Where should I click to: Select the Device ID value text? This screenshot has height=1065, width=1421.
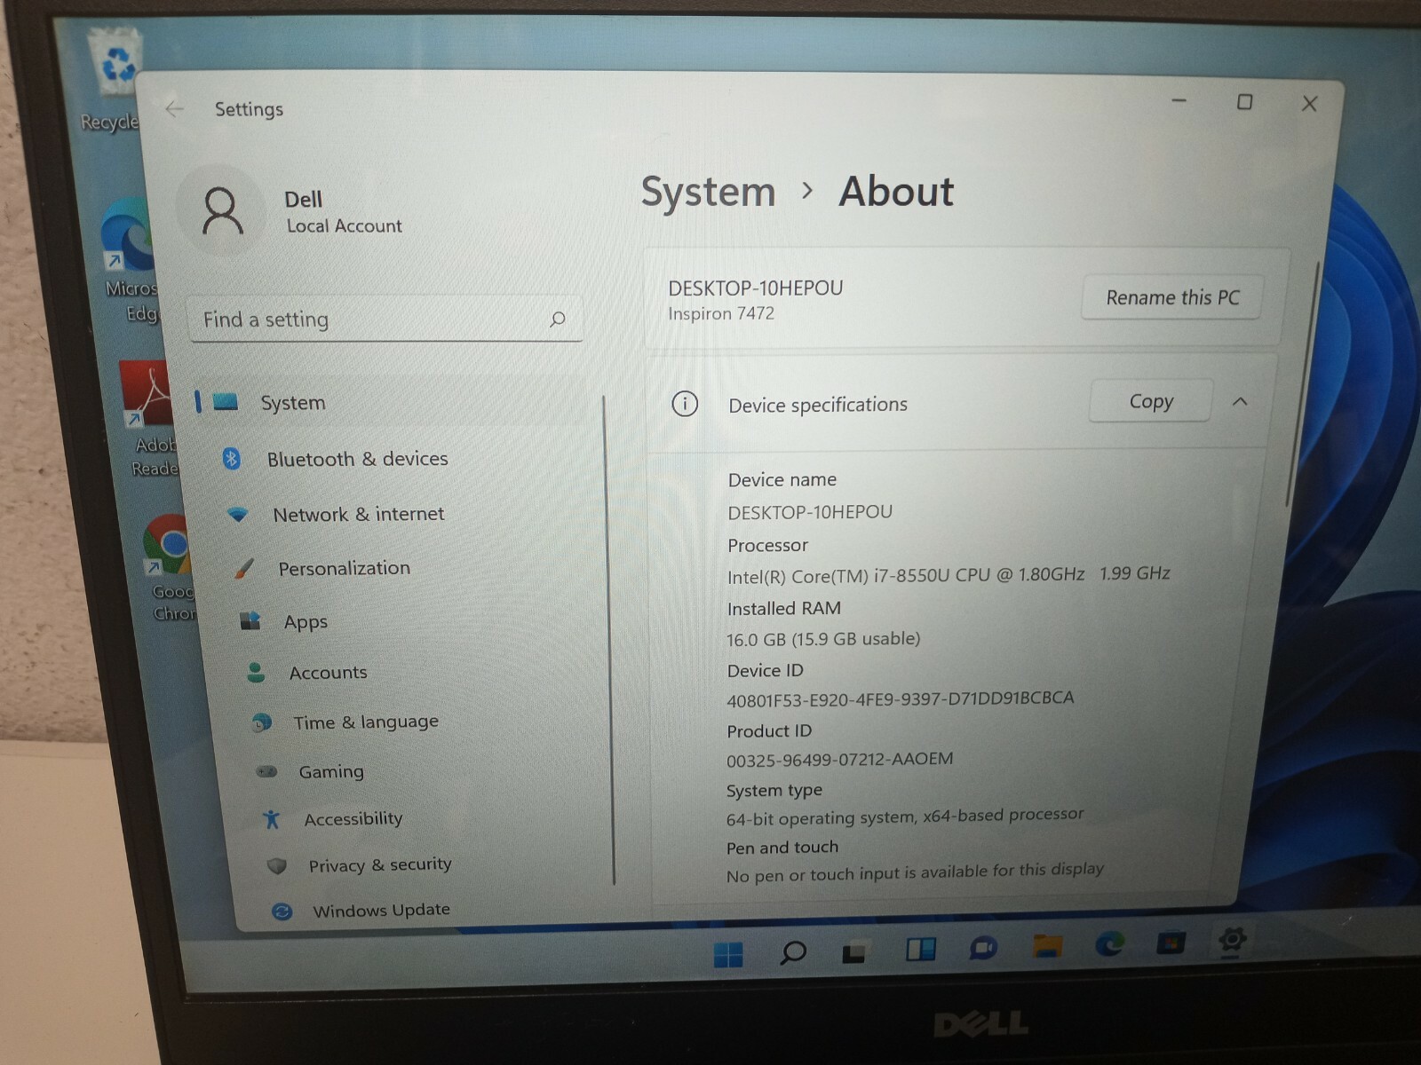900,698
